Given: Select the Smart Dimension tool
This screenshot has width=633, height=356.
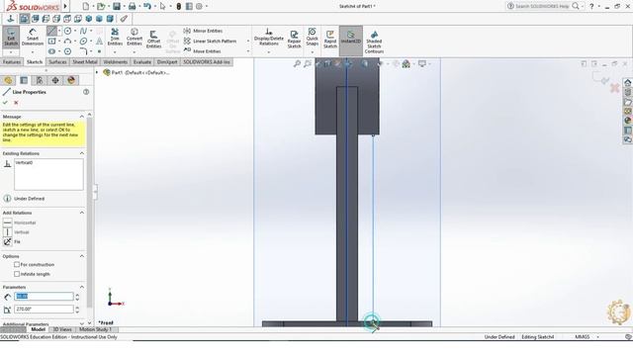Looking at the screenshot, I should coord(33,38).
